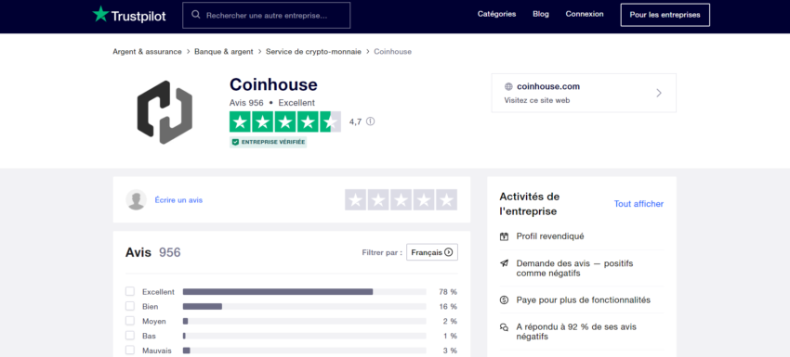This screenshot has width=790, height=357.
Task: Click the Mauvais 3 % progress bar
Action: point(304,351)
